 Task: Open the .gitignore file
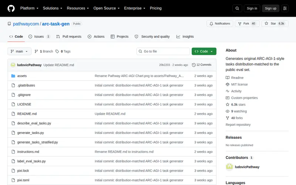24,95
